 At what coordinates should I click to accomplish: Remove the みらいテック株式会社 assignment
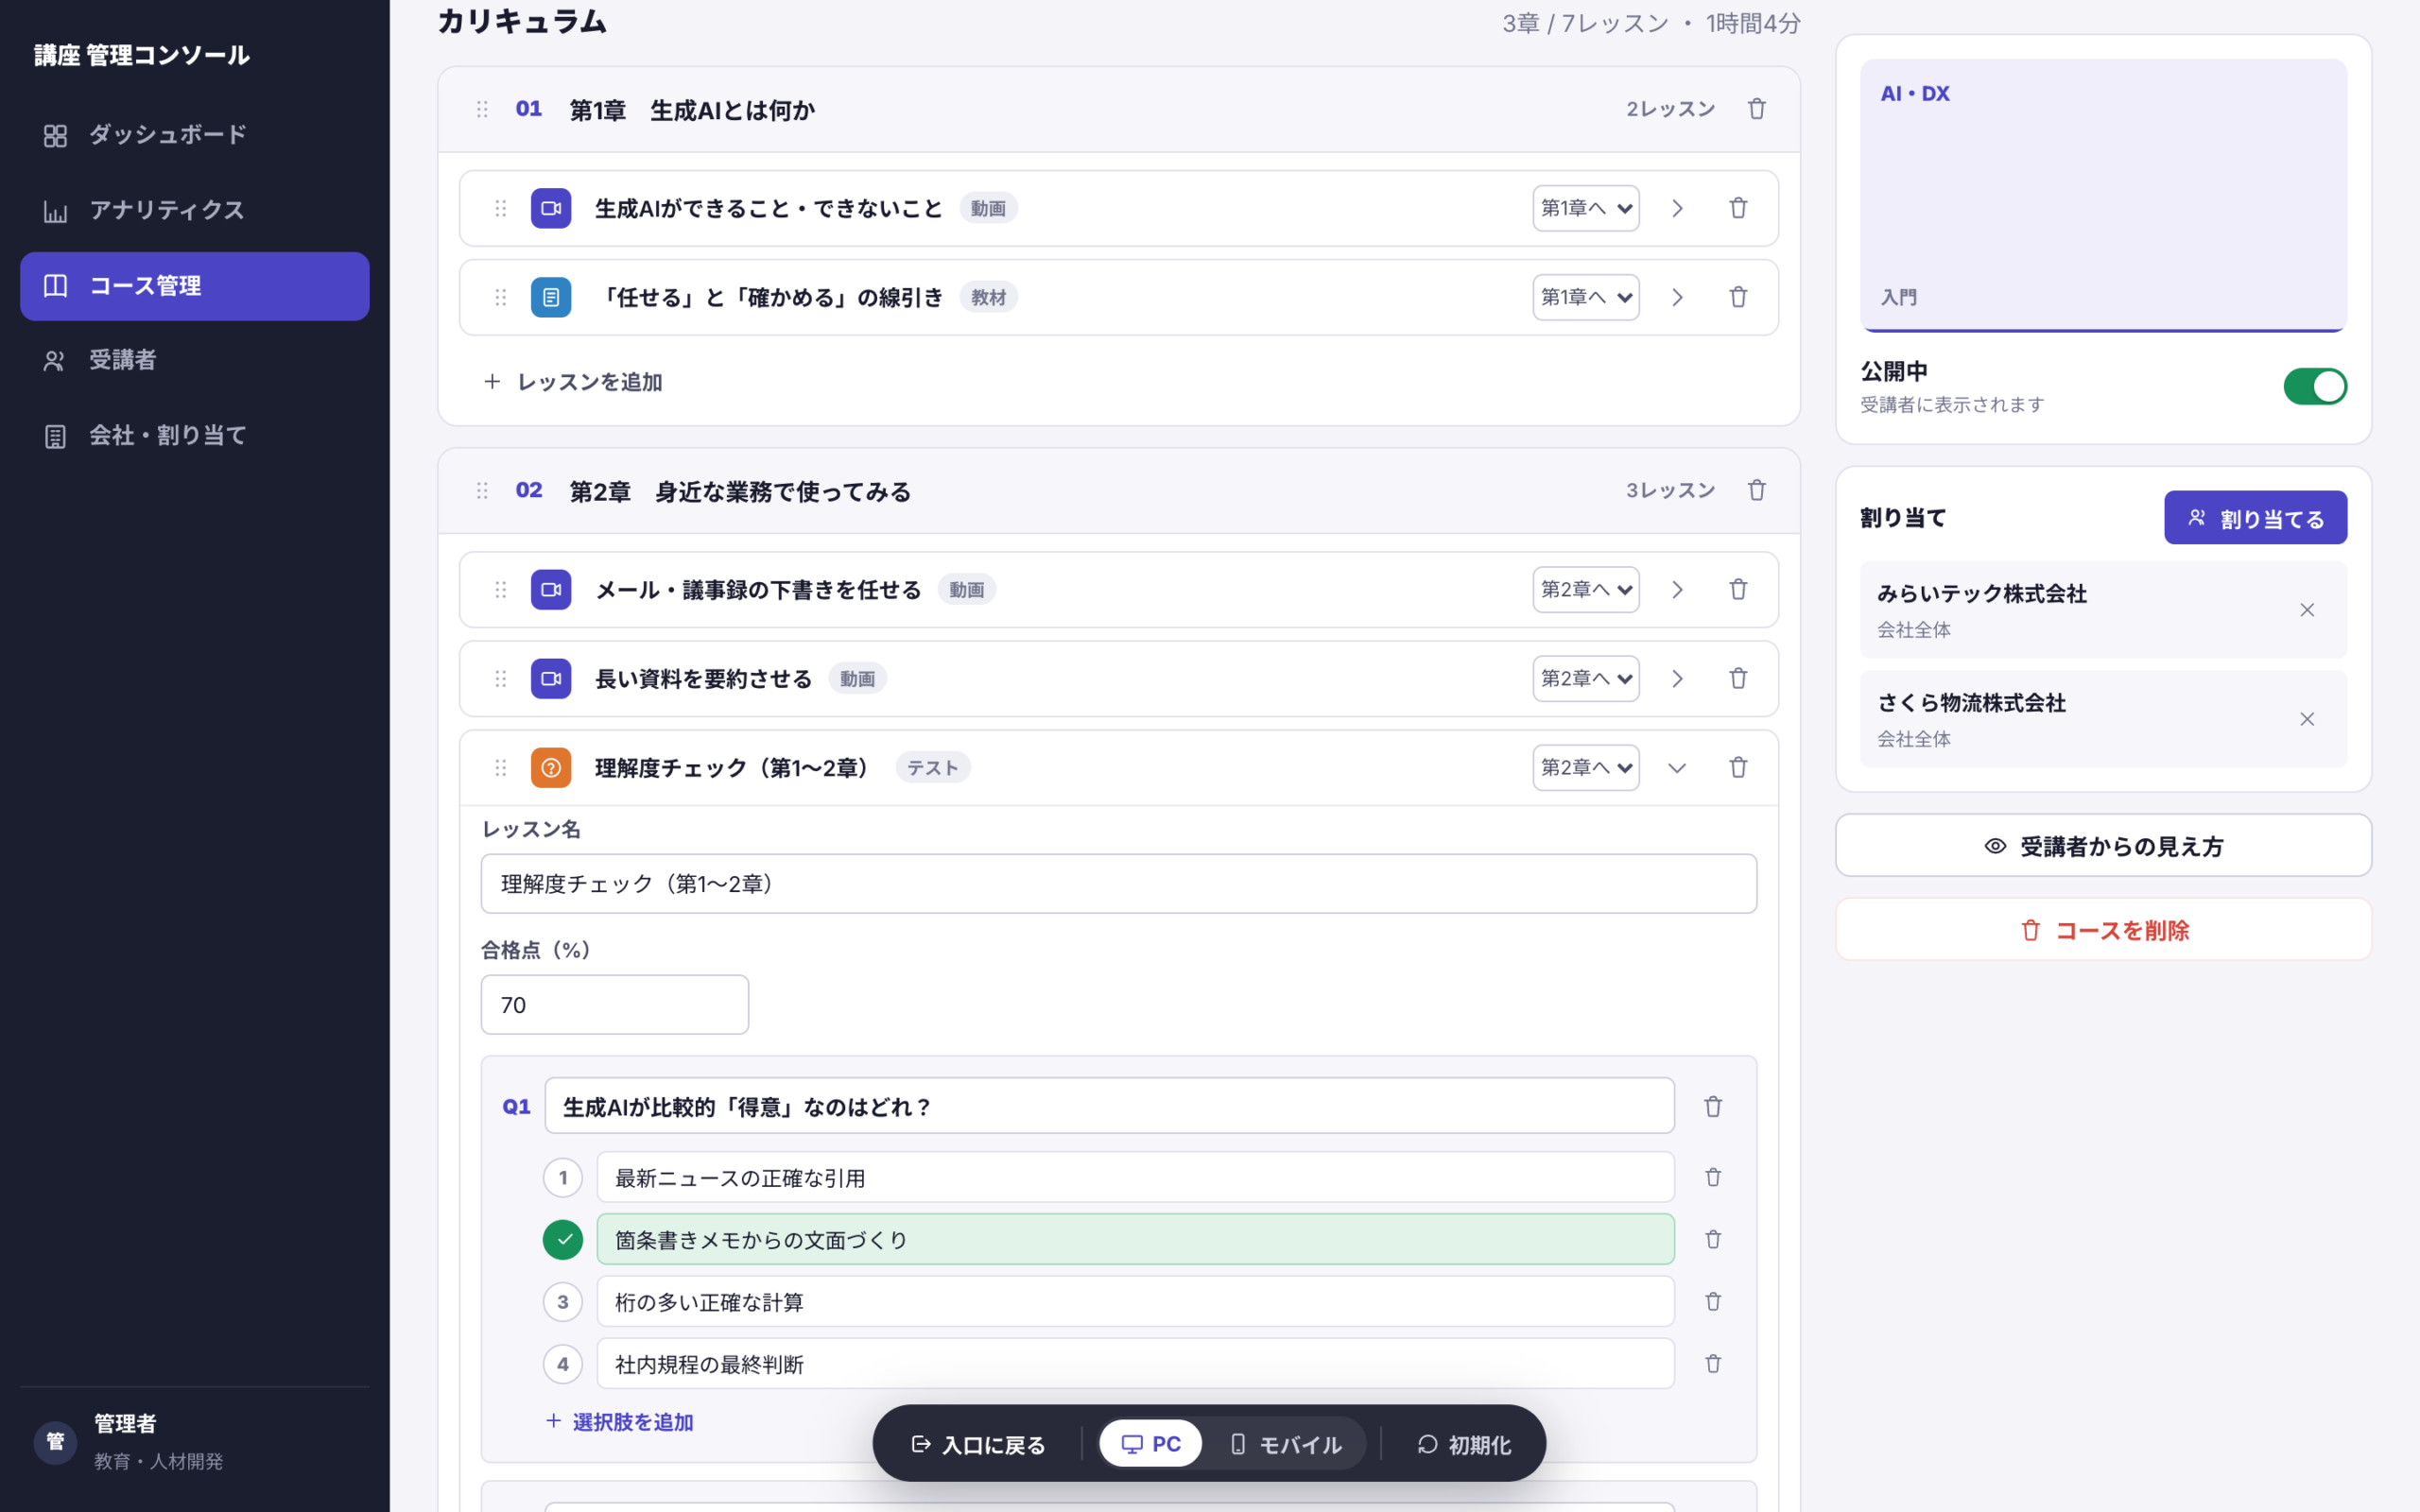click(2306, 610)
